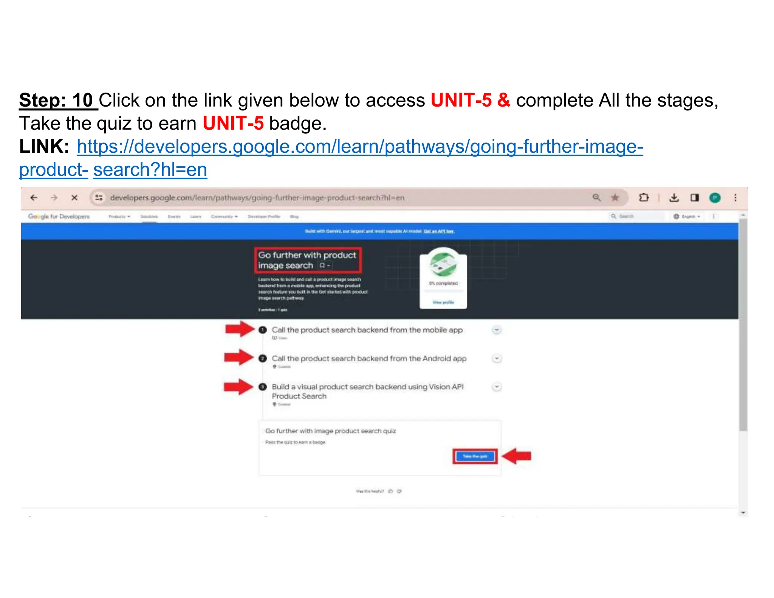Toggle the browser side panel icon
Image resolution: width=774 pixels, height=598 pixels.
pos(695,198)
